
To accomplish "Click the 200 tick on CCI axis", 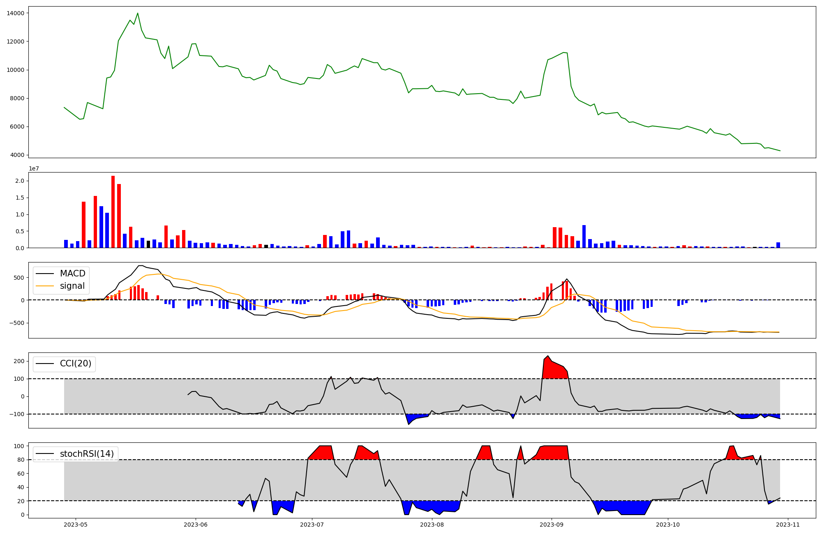I will click(x=19, y=361).
